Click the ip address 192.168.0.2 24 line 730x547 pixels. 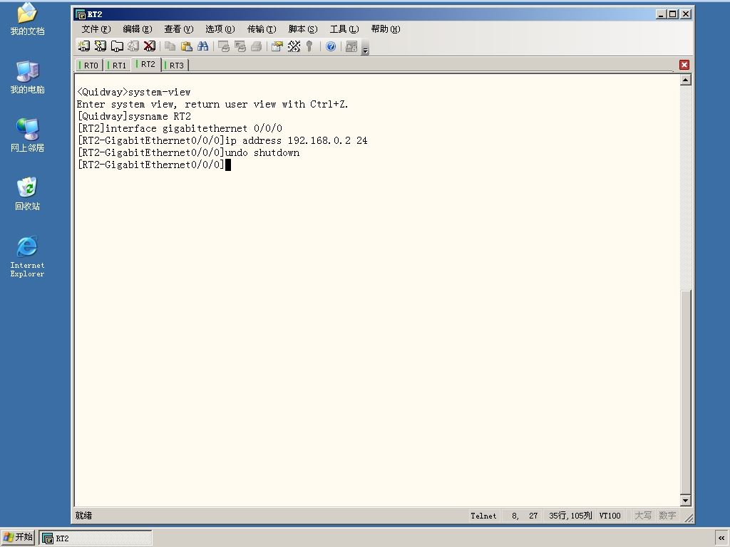pos(222,140)
